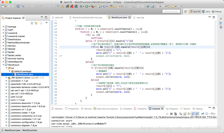Toggle Scroll Lock in Console toolbar

pos(185,114)
